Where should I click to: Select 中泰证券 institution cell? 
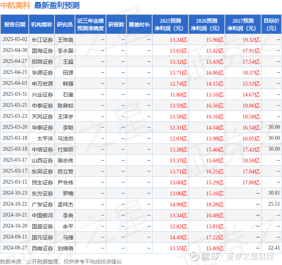pyautogui.click(x=42, y=106)
